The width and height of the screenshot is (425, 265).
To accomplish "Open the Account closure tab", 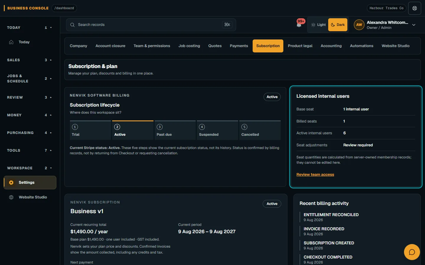I will coord(110,46).
